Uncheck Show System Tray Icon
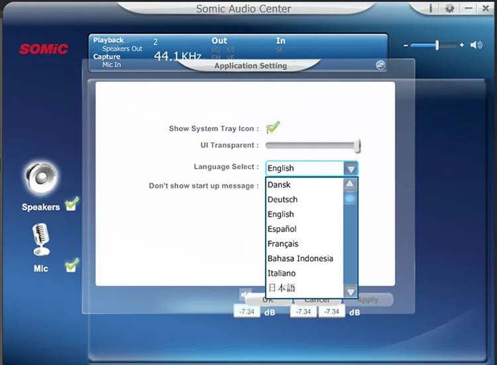 click(x=273, y=127)
